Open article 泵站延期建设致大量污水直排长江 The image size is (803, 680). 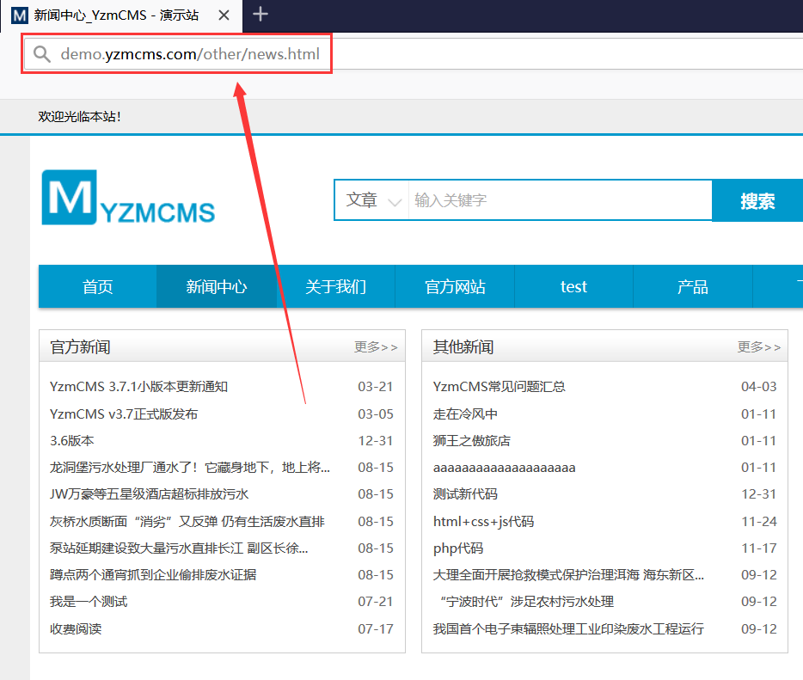(x=179, y=548)
